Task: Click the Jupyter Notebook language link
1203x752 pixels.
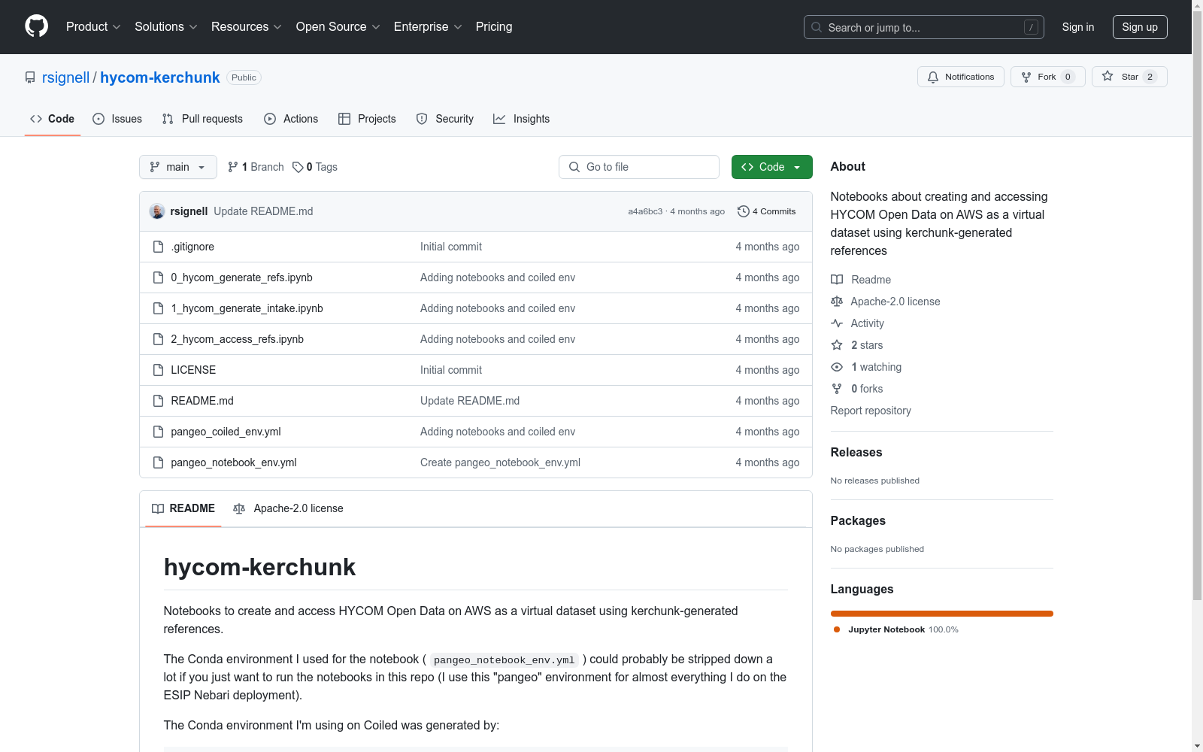Action: coord(895,629)
